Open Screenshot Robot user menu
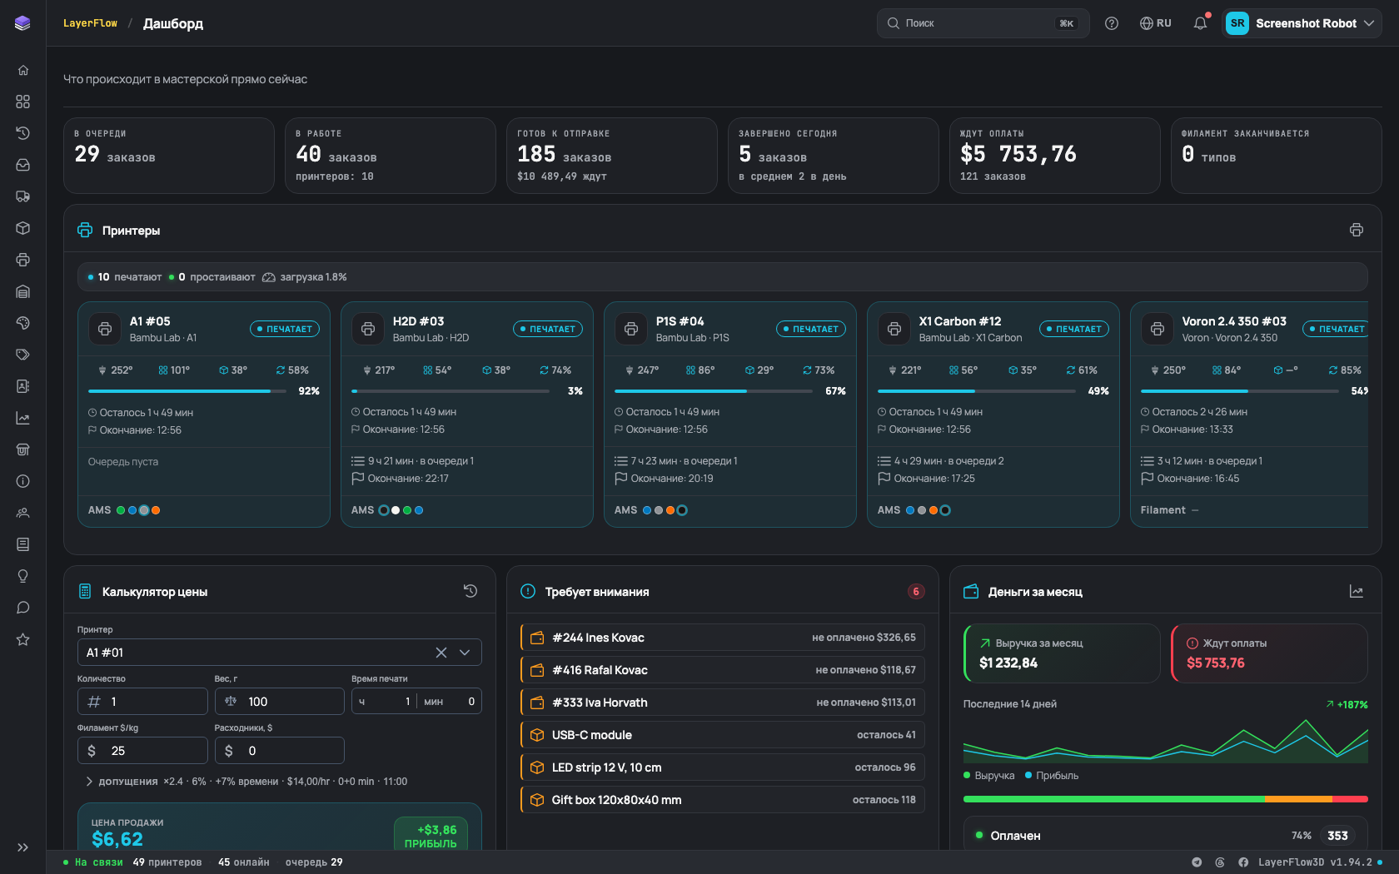 [1302, 23]
